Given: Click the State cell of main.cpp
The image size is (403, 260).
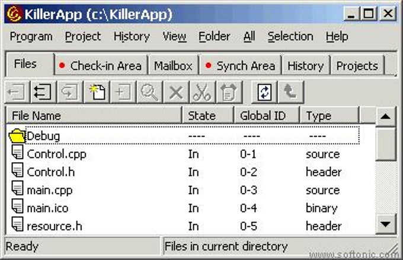Looking at the screenshot, I should pos(194,190).
